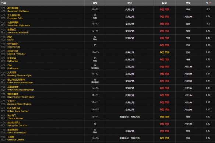
Task: Open the Silithid Protector entry
Action: point(17,54)
